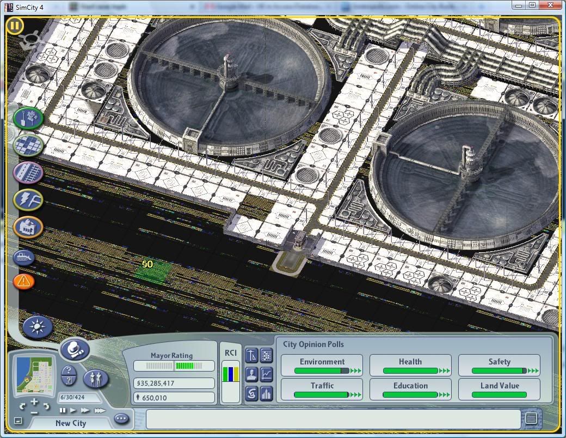Open the Budget simoleon symbol icon
This screenshot has width=566, height=438.
coord(251,393)
